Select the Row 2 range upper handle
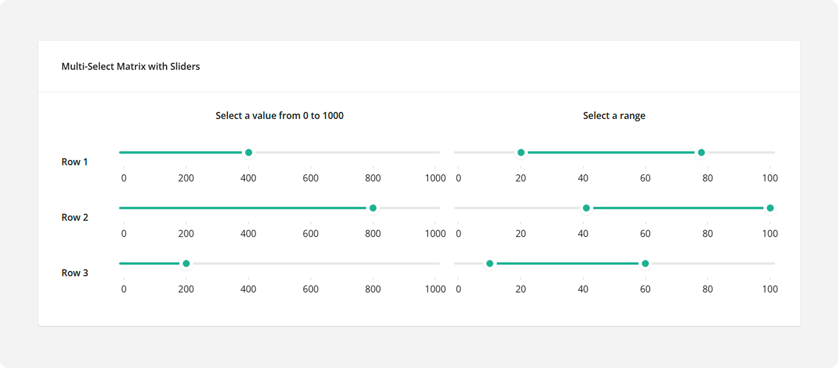 (771, 208)
